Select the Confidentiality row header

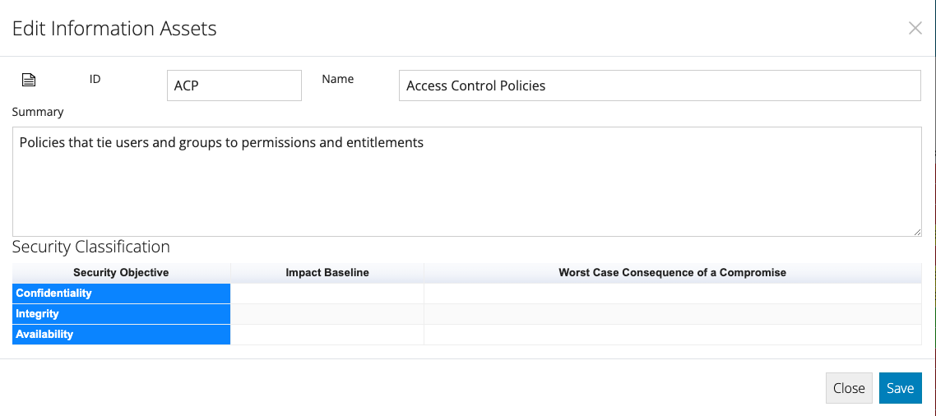tap(121, 293)
